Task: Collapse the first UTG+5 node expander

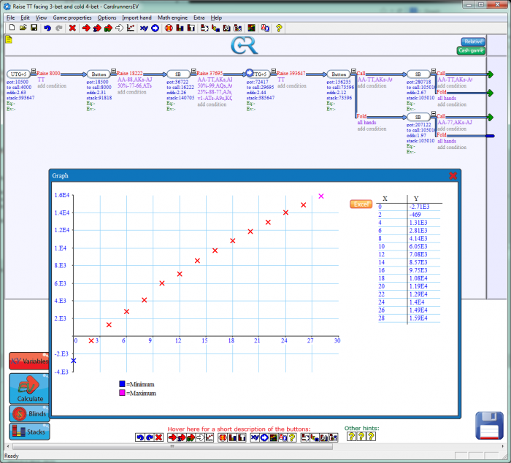Action: click(x=32, y=71)
